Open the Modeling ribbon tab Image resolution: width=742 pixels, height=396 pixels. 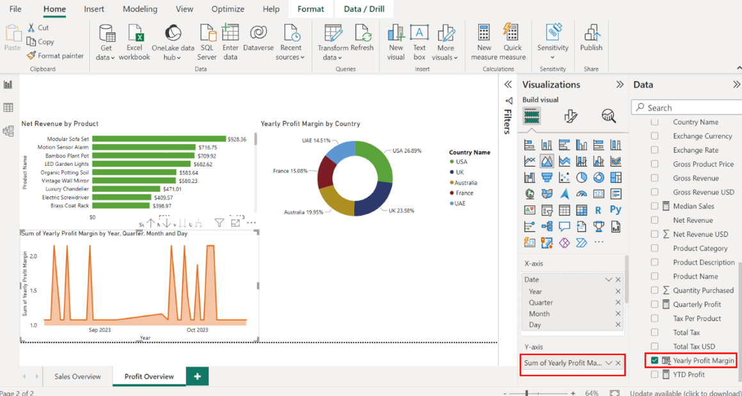pos(140,9)
